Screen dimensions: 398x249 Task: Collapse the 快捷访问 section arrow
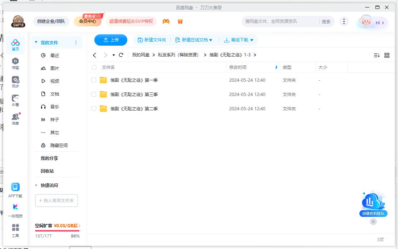(x=36, y=186)
